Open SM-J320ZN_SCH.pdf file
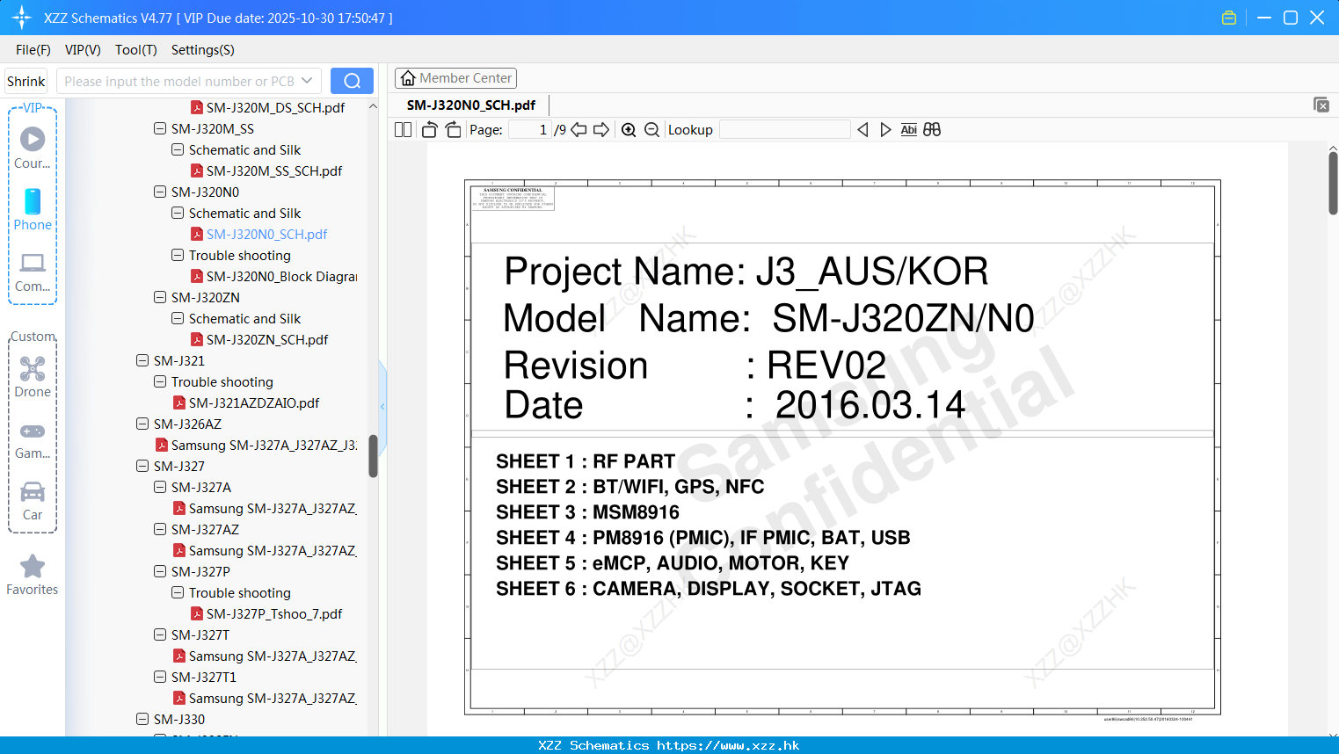The image size is (1339, 754). click(266, 339)
